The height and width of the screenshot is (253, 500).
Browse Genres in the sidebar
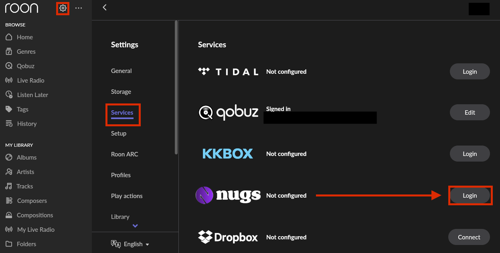point(26,51)
